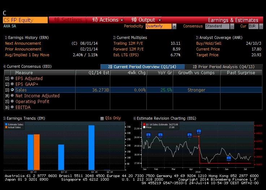Switch to Current Period Overview (Q1/14) tab

point(142,67)
